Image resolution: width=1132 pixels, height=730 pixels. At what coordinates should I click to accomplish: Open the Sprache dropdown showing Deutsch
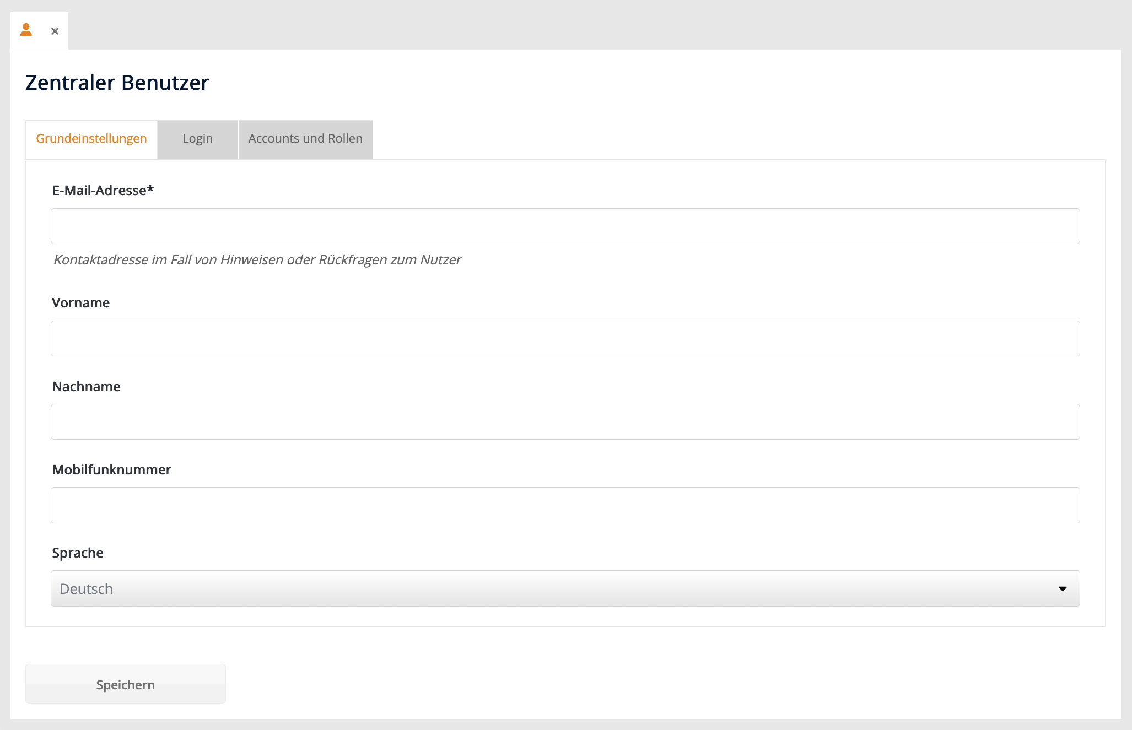[x=565, y=588]
